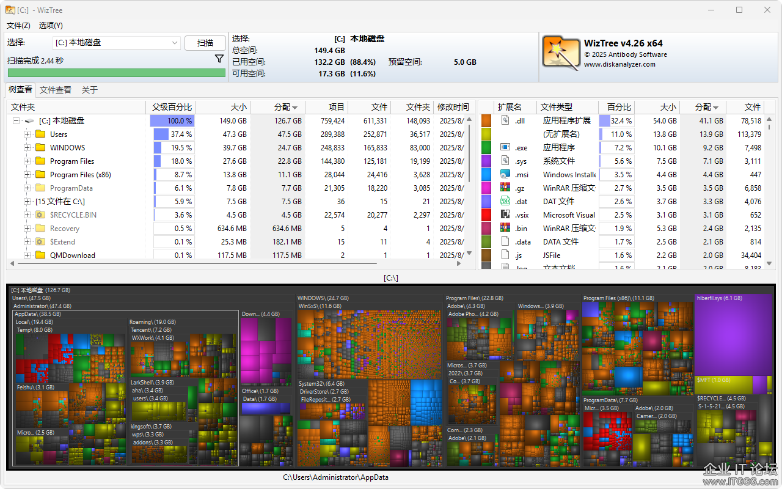The image size is (782, 489).
Task: Click the orange .dll color swatch
Action: point(486,120)
